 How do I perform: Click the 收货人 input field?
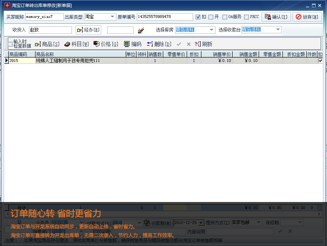click(x=50, y=30)
